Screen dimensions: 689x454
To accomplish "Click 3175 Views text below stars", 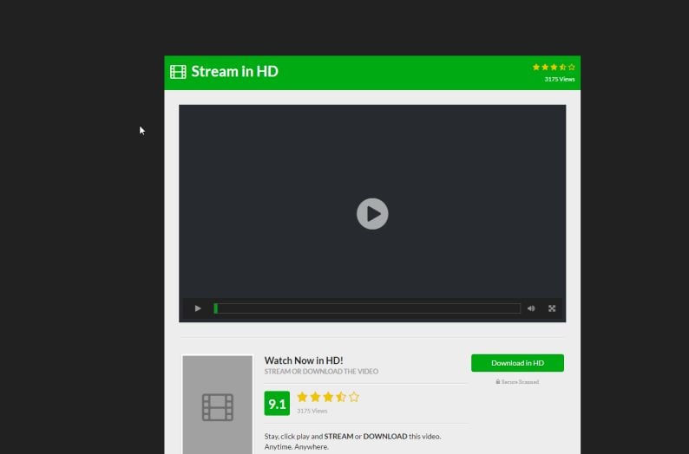I will click(312, 411).
